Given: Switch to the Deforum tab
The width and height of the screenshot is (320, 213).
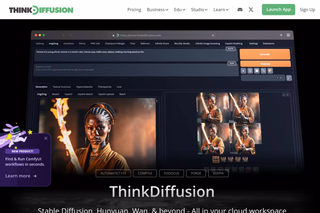Looking at the screenshot, I should point(145,43).
